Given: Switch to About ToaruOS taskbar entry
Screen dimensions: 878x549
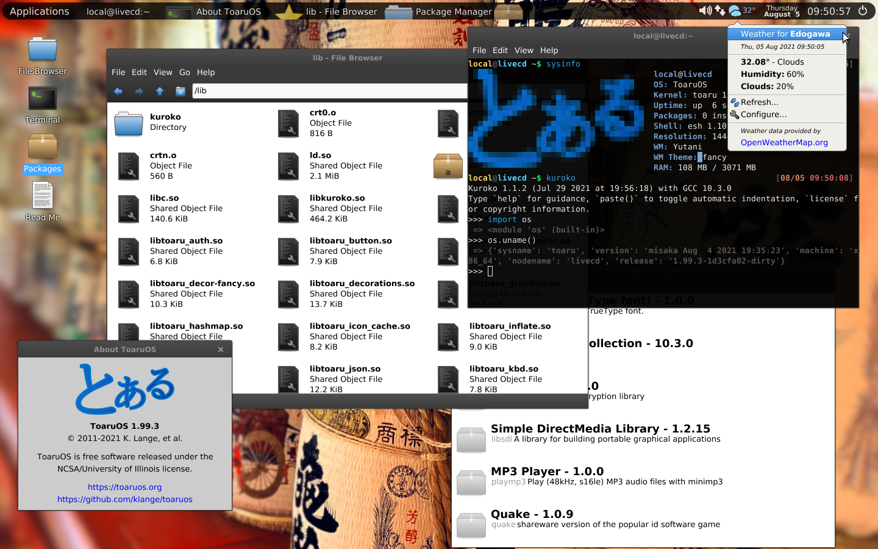Looking at the screenshot, I should 214,11.
